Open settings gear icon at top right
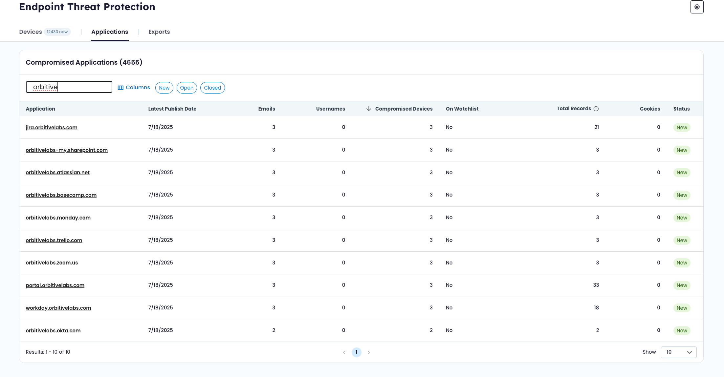724x377 pixels. coord(697,7)
